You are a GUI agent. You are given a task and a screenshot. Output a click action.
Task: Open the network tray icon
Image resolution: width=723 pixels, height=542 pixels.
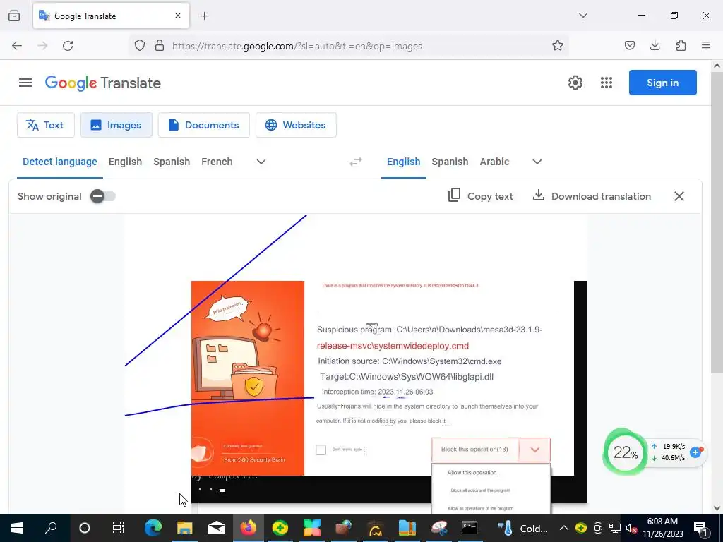tap(615, 528)
